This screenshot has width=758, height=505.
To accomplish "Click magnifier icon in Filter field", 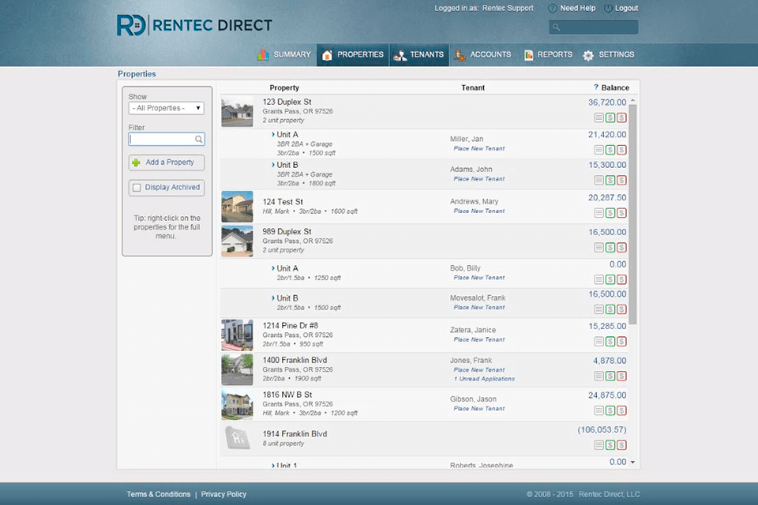I will [199, 140].
